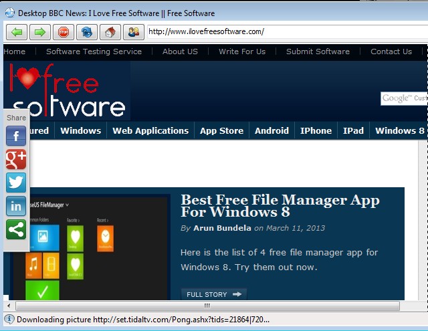Click the horizontal scrollbar left arrow
428x331 pixels.
(x=9, y=306)
